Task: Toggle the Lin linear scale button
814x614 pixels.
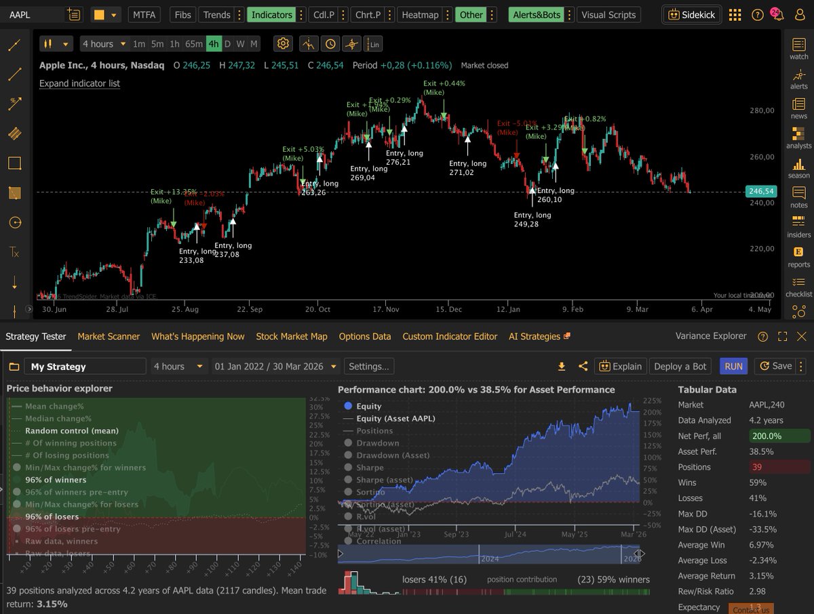Action: click(373, 44)
